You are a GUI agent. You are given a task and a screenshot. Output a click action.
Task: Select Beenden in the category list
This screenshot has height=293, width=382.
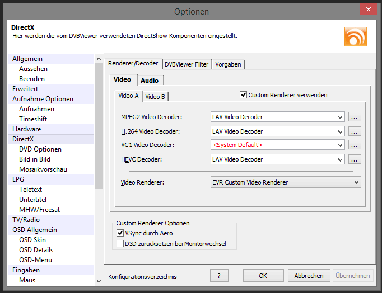coord(51,79)
